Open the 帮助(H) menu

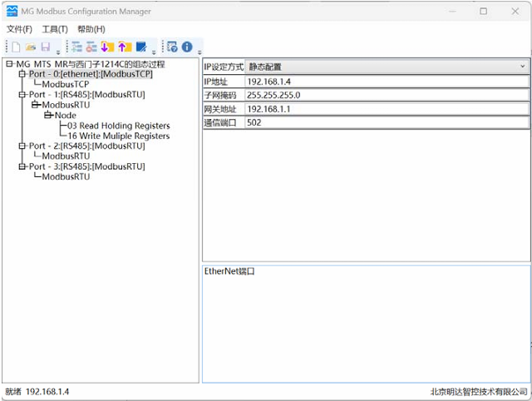91,29
